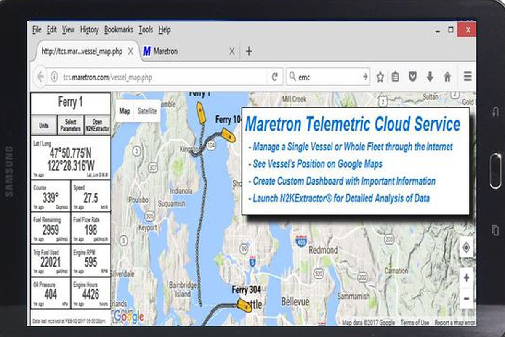Click the Bellevue label on the map

tap(295, 302)
